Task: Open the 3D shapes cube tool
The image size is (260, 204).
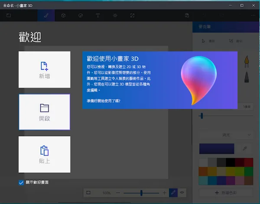Action: click(x=63, y=16)
